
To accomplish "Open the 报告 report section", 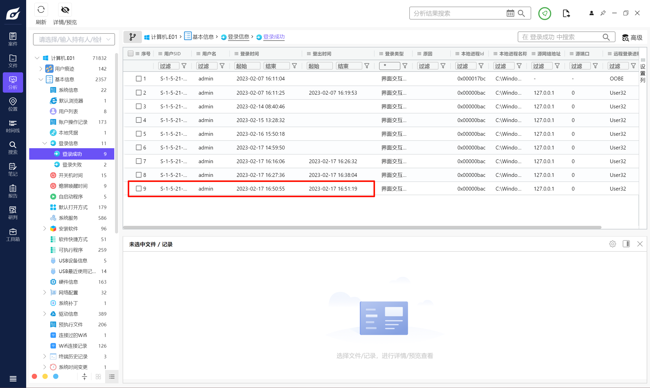I will 13,191.
